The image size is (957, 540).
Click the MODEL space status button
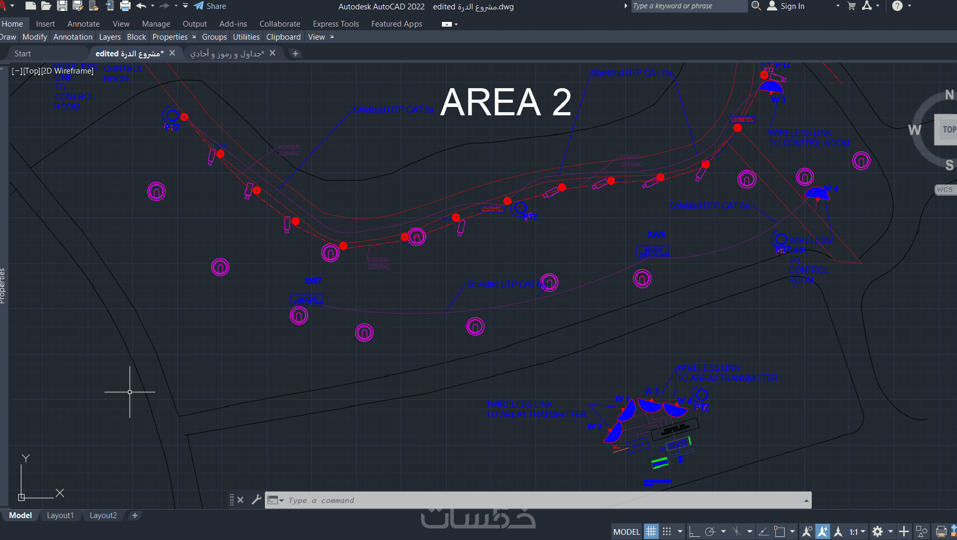626,532
